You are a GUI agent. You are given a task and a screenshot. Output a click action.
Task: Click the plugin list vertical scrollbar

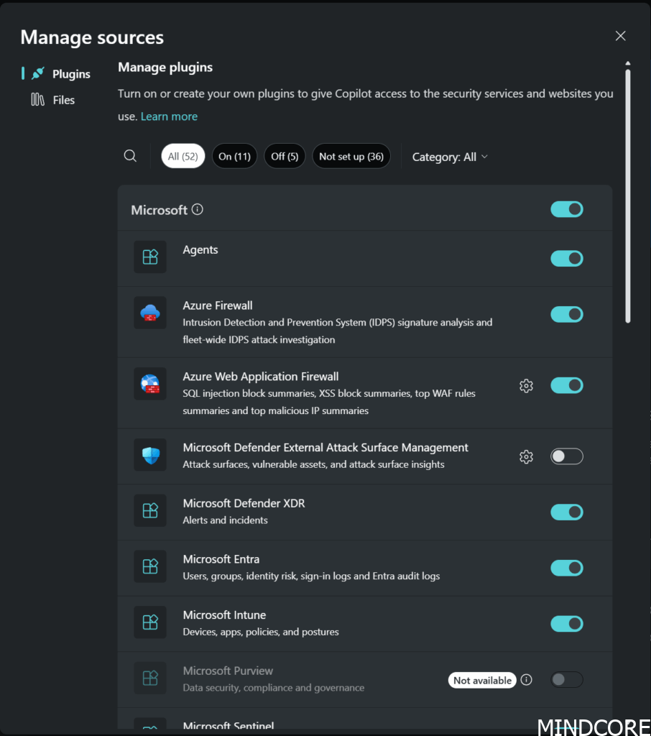click(628, 194)
